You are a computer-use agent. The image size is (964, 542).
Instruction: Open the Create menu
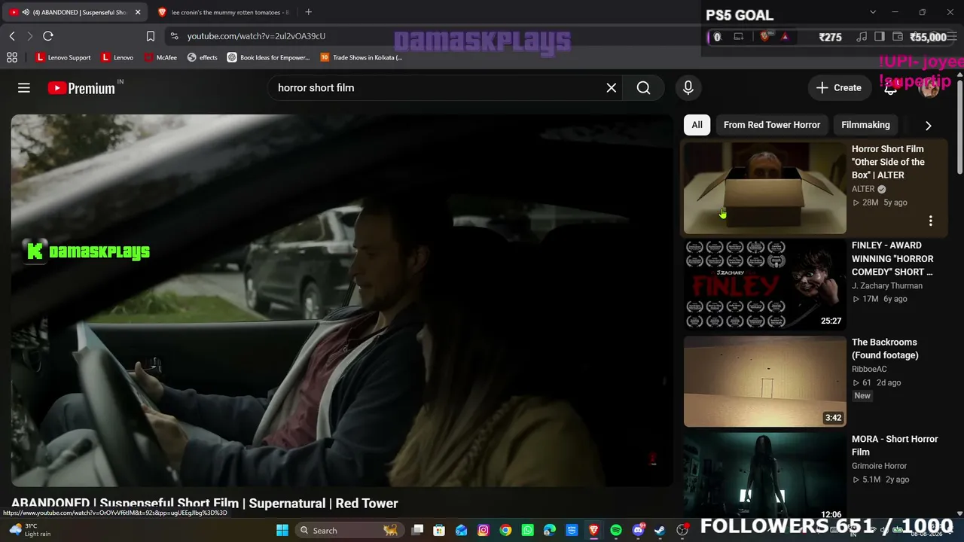839,88
